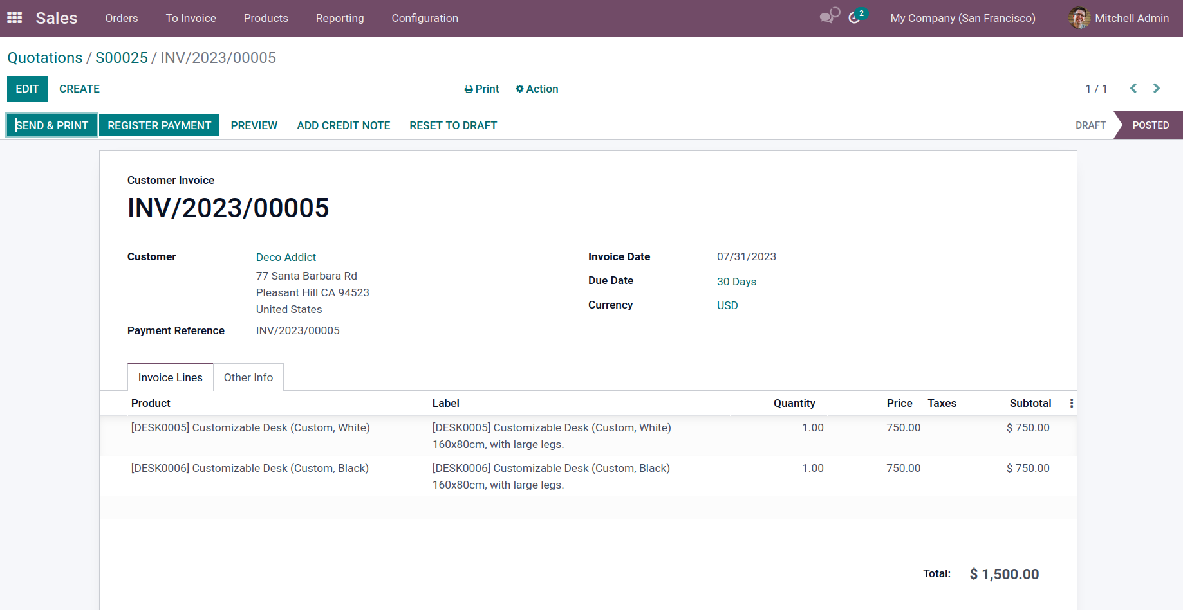Click Send & Print button
The width and height of the screenshot is (1183, 610).
click(51, 125)
